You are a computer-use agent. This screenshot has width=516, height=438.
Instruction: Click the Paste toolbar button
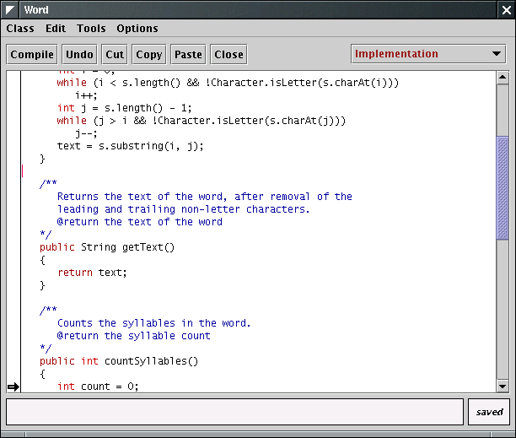[188, 54]
